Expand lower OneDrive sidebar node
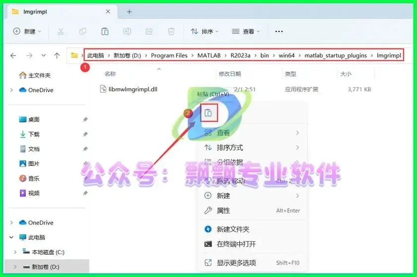 [x=11, y=222]
